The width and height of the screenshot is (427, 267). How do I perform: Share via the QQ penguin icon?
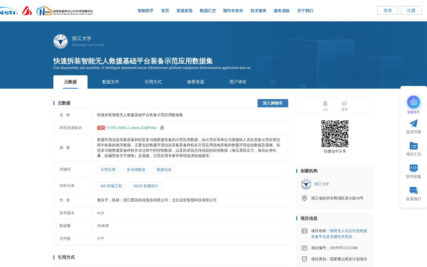[x=325, y=103]
